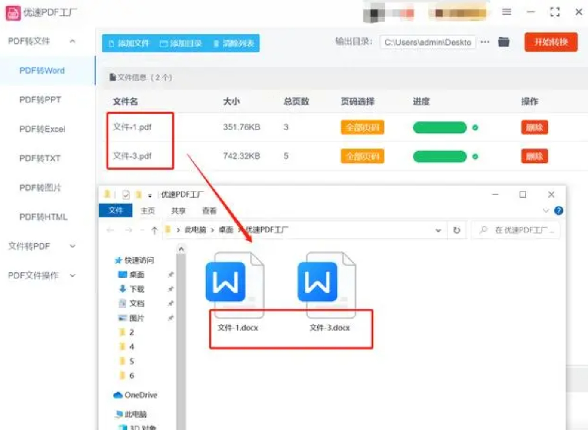Click the Explorer search box
588x430 pixels.
516,230
